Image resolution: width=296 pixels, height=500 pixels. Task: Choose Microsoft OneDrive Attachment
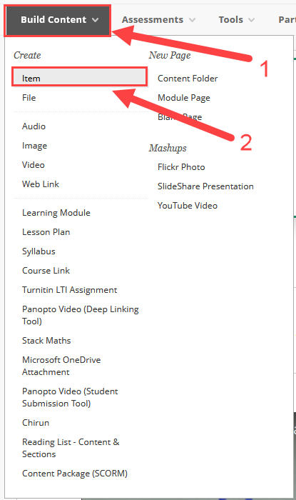click(x=61, y=366)
